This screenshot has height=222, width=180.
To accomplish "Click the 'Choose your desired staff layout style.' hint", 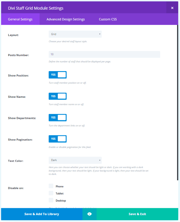I will [68, 41].
